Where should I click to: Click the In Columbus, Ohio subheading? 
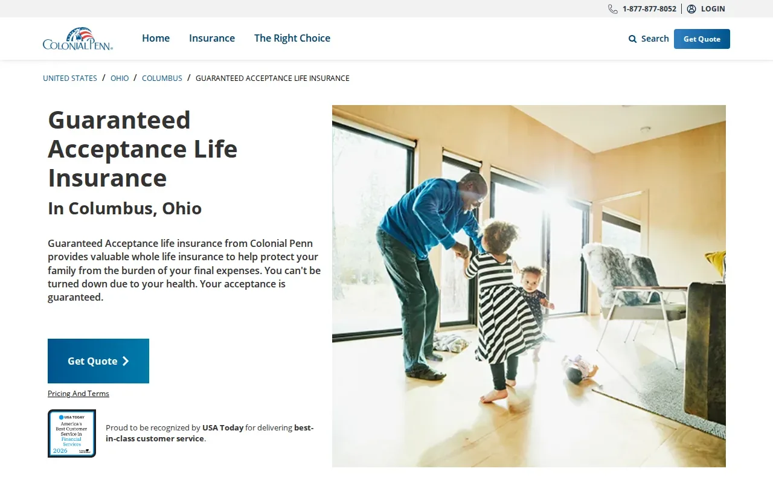(125, 208)
